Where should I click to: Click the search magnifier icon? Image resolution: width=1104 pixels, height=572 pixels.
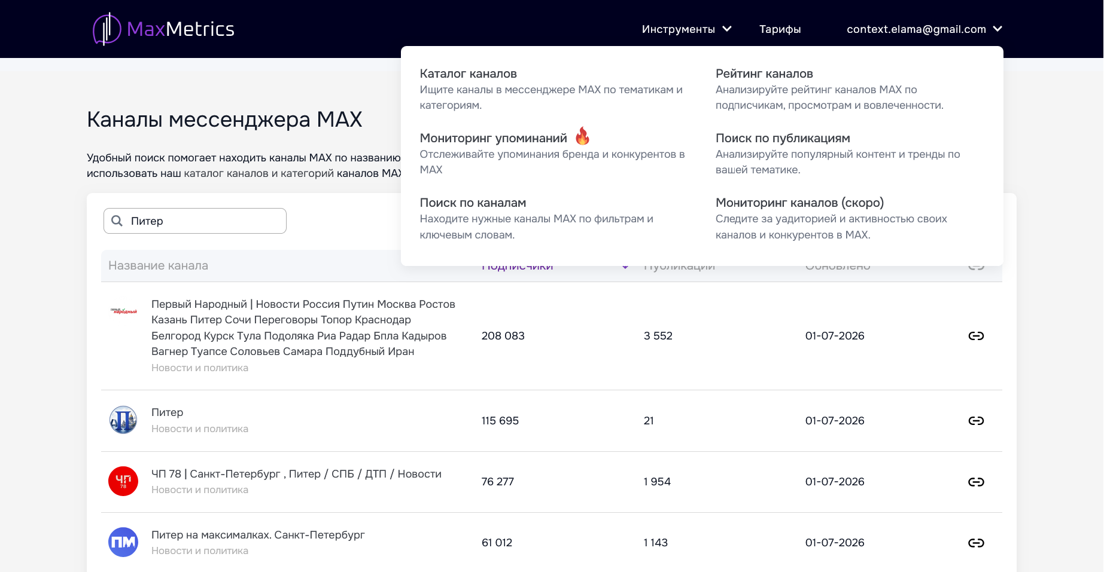[x=117, y=221]
